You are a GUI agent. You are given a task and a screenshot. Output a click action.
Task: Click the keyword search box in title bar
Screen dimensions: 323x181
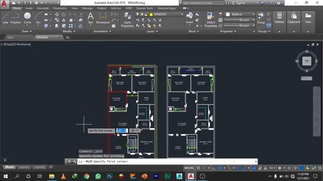(203, 3)
